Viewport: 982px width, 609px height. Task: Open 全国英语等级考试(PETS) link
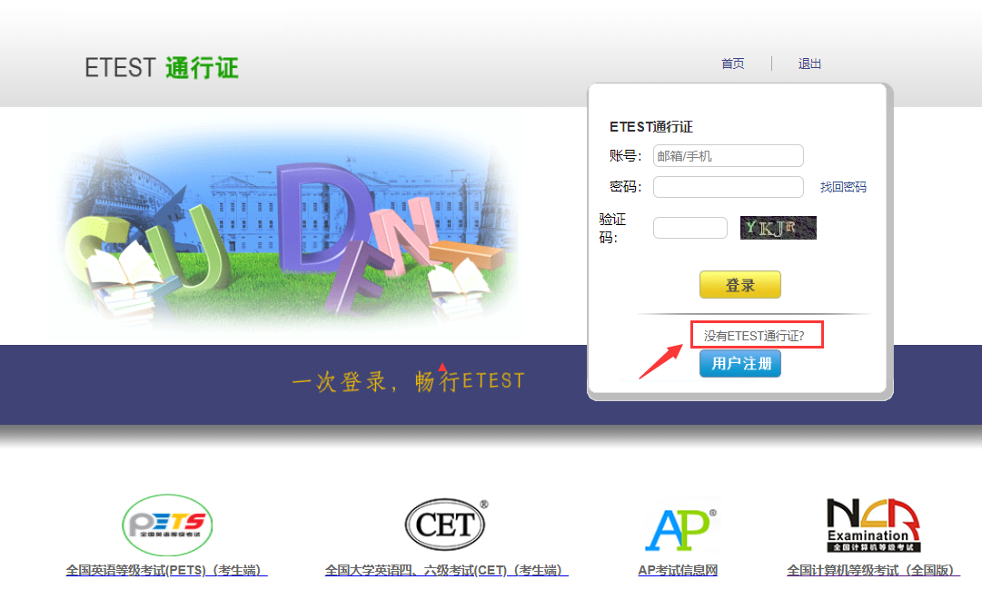click(166, 571)
